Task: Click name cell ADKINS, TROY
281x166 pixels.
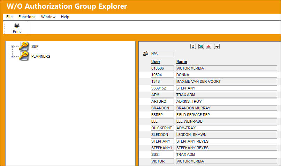Action: 227,101
